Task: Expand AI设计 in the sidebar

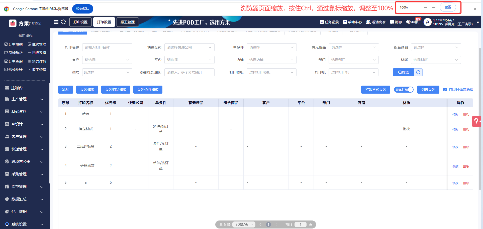Action: point(25,124)
